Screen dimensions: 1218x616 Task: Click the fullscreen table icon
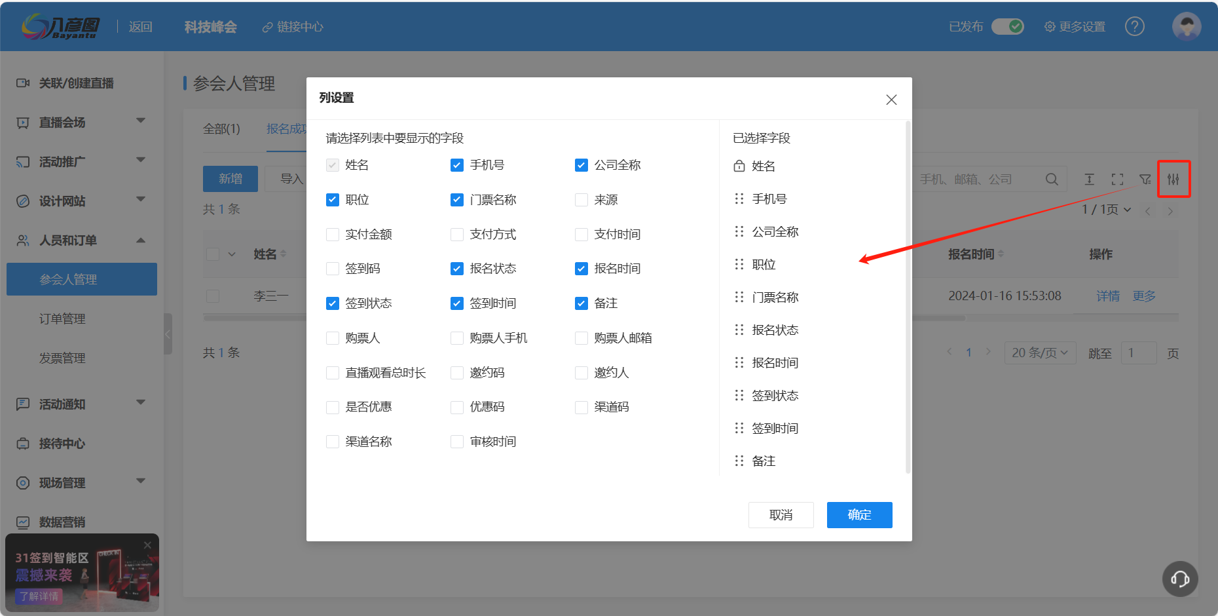[1117, 178]
